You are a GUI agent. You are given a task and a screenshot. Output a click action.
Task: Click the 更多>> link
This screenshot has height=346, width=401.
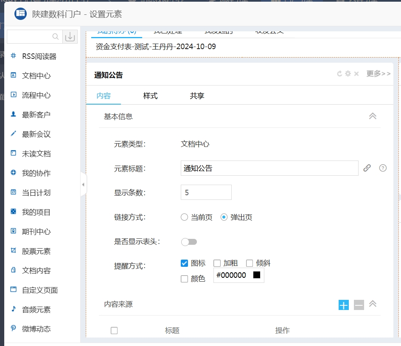point(378,74)
